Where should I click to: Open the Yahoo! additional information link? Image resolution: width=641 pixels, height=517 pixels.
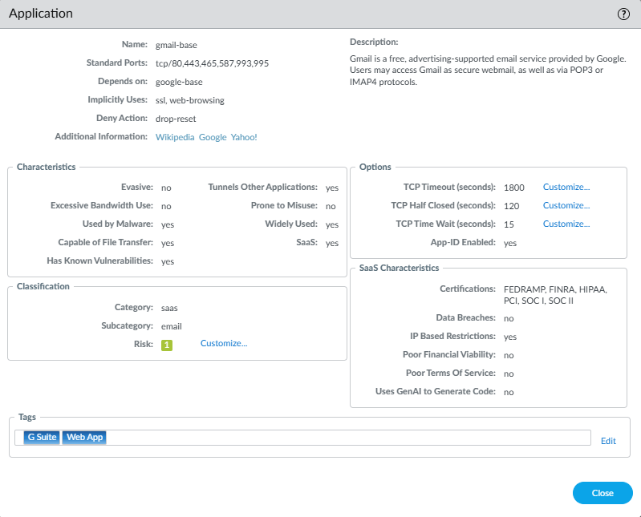pos(244,137)
